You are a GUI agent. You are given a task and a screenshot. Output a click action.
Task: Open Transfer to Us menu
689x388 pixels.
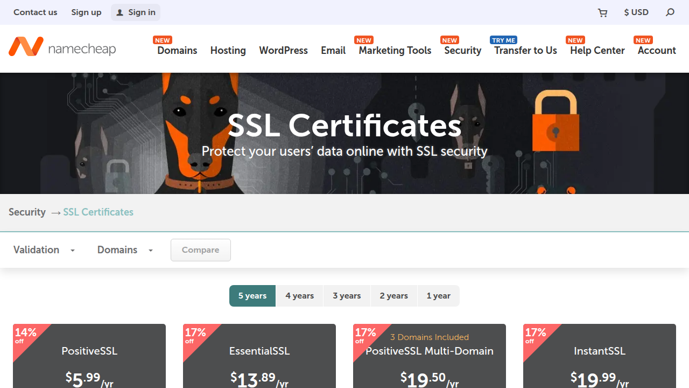pyautogui.click(x=526, y=50)
